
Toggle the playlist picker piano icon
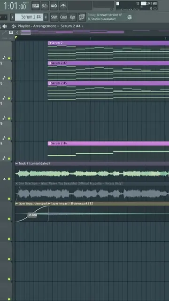pos(11,32)
